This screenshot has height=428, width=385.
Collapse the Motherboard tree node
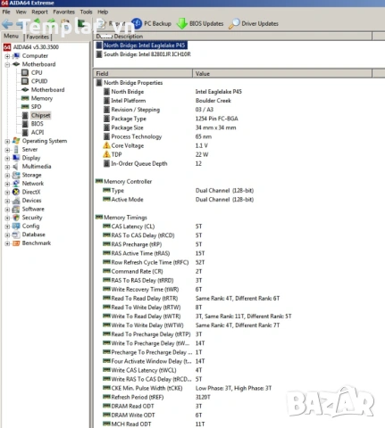pyautogui.click(x=7, y=64)
